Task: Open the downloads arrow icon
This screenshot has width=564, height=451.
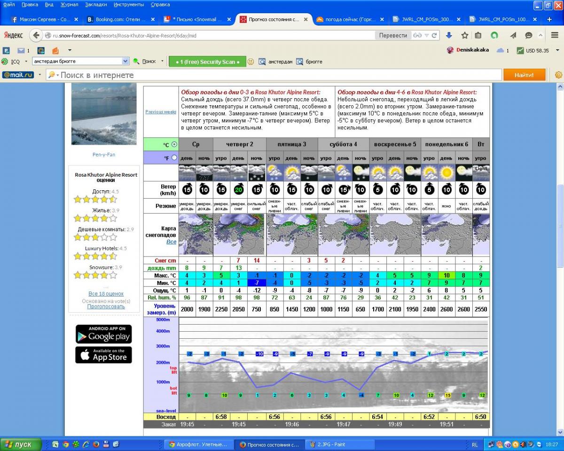Action: (x=449, y=35)
